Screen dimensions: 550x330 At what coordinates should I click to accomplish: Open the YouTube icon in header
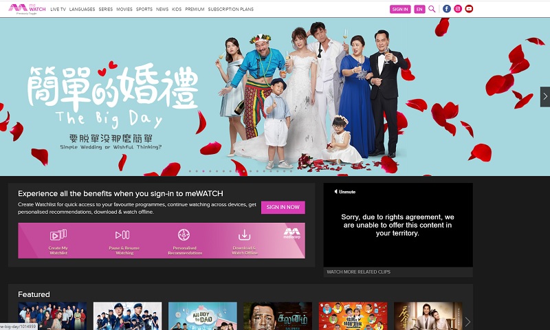pyautogui.click(x=469, y=9)
